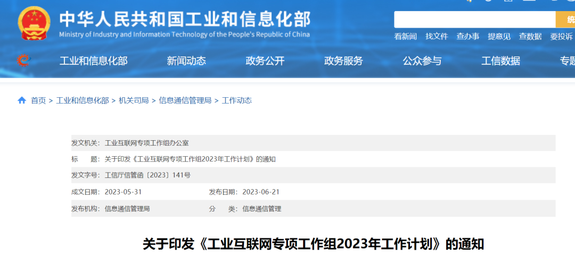Viewport: 575px width, 264px height.
Task: Open the 看新闻 quick link
Action: coord(405,37)
